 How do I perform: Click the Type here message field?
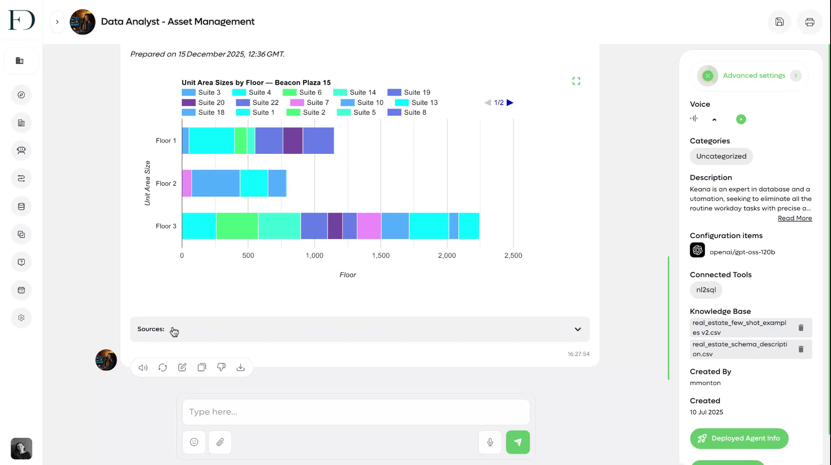coord(356,412)
